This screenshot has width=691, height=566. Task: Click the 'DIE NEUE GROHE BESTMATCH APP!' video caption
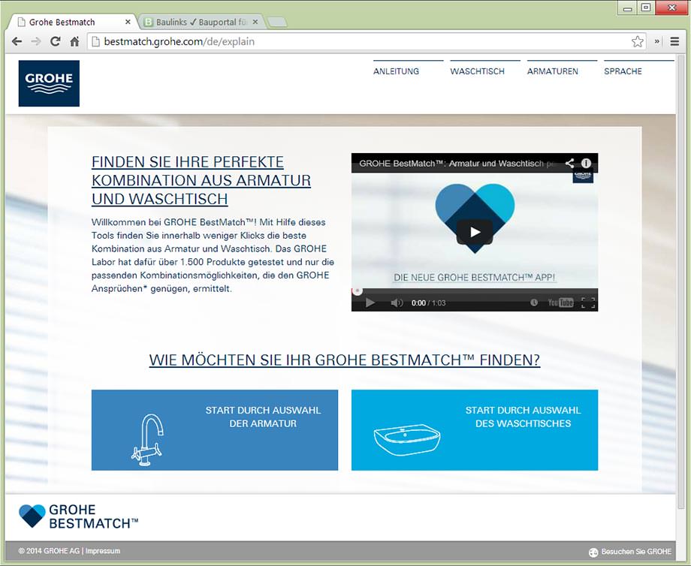[x=475, y=278]
